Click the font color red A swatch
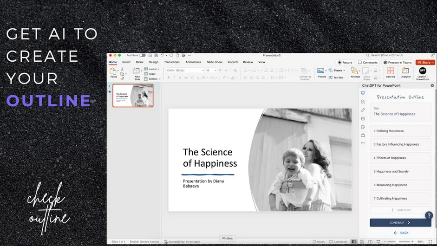This screenshot has height=246, width=437. [233, 78]
